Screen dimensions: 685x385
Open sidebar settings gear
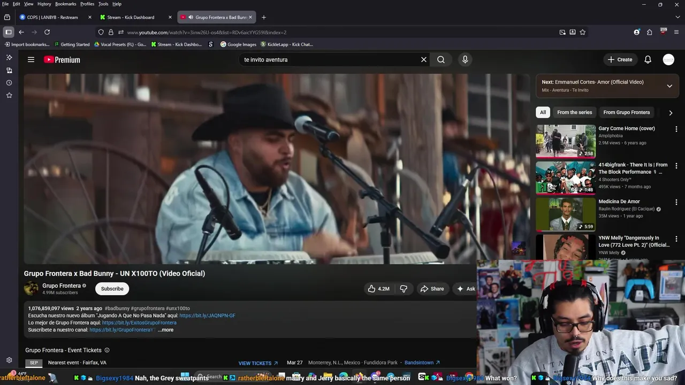[x=9, y=360]
